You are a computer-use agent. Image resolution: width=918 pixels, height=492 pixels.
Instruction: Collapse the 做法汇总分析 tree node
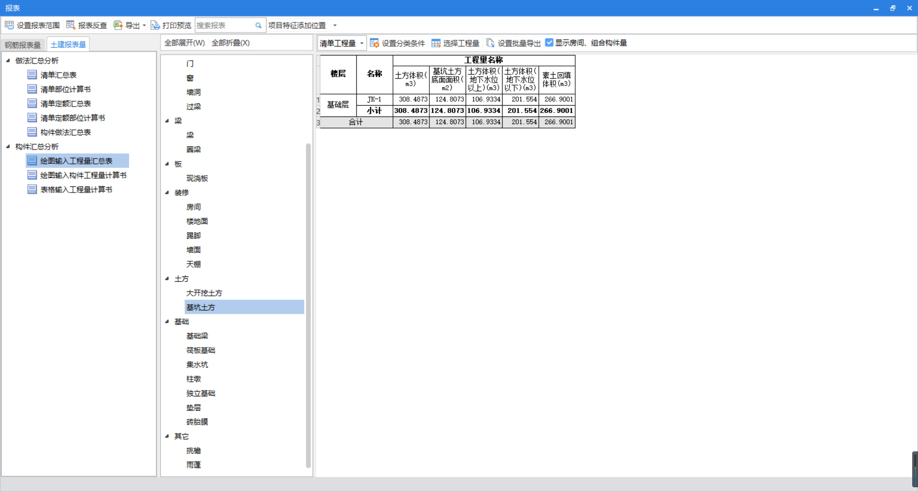8,60
